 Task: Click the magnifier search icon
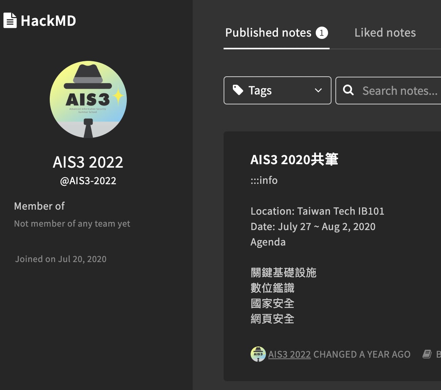click(x=348, y=90)
